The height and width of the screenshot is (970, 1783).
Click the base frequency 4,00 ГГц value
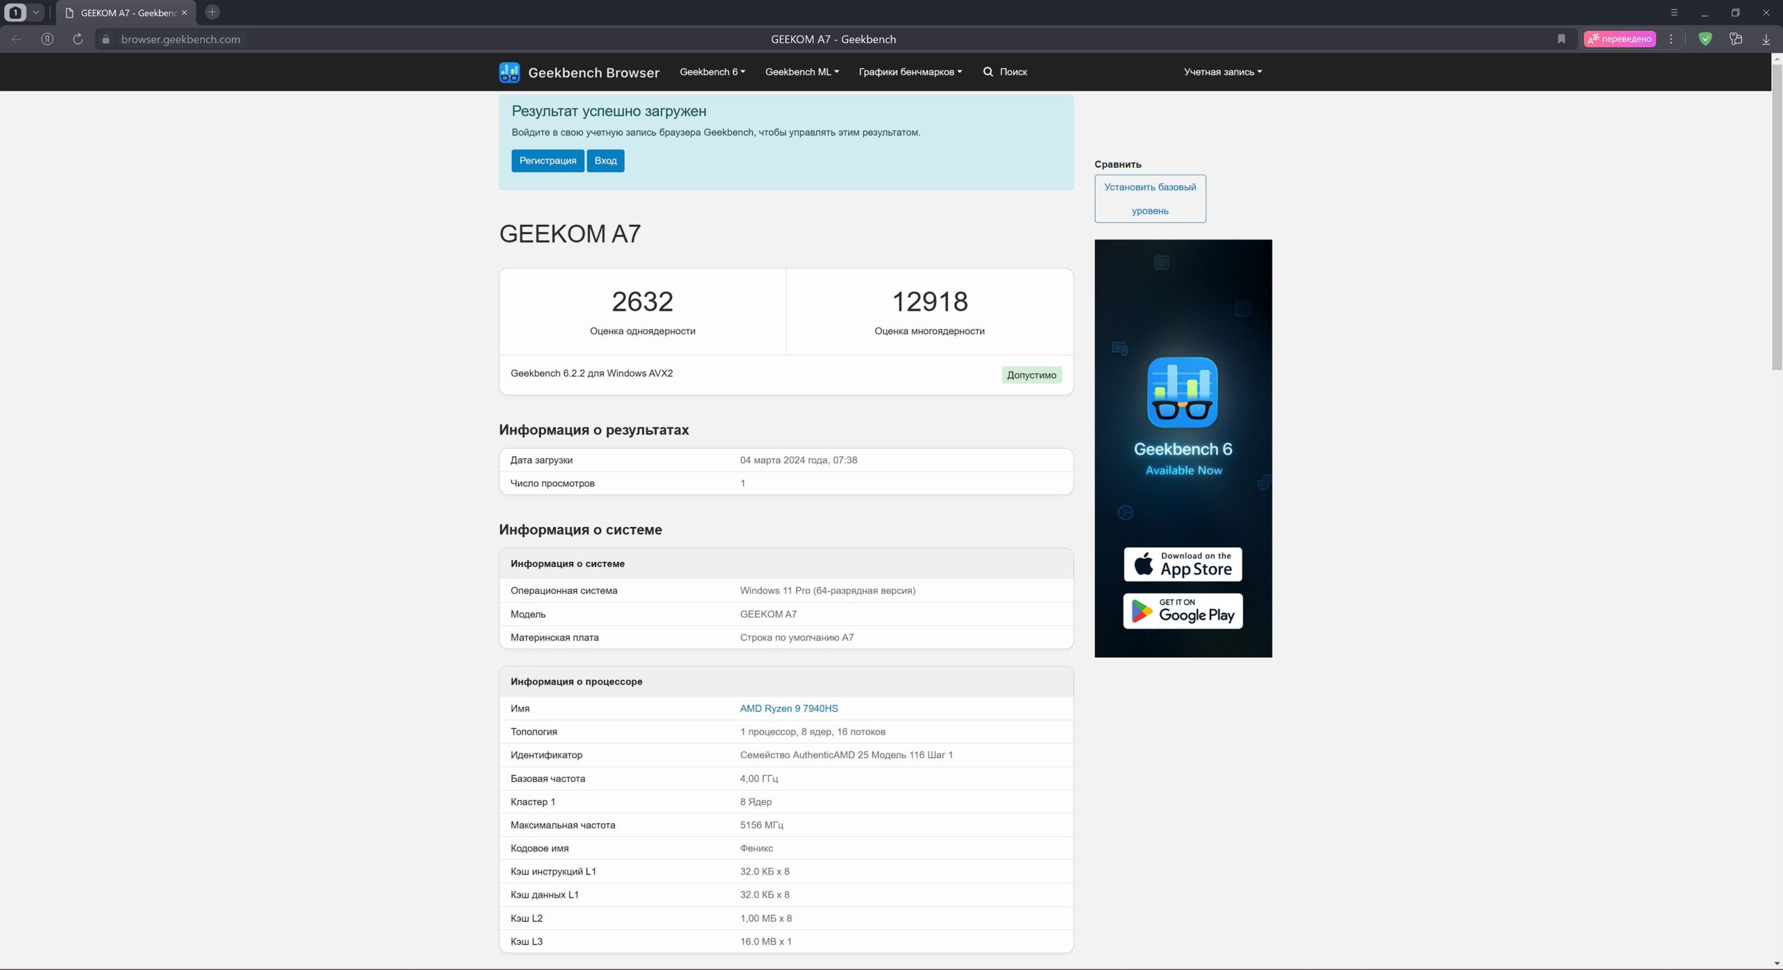coord(758,779)
